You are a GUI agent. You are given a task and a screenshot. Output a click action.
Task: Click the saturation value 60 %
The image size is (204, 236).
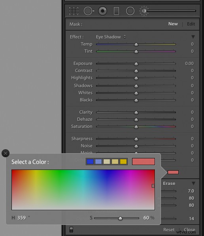point(149,218)
